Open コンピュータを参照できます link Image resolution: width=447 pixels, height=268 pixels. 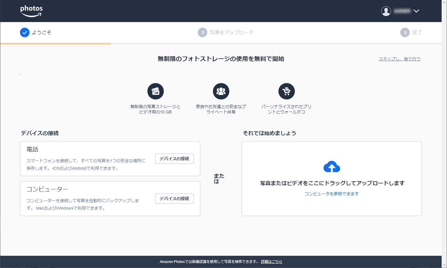[331, 194]
